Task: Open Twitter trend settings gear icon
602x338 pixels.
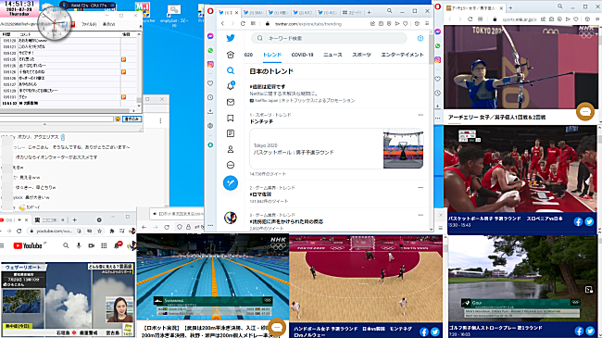Action: click(420, 38)
